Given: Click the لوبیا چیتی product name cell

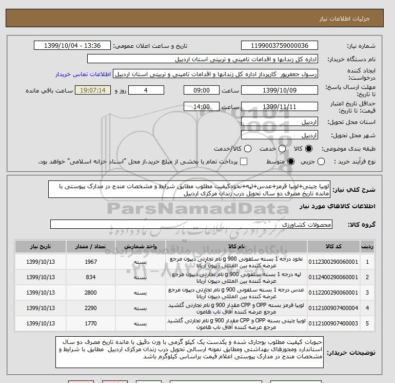Looking at the screenshot, I should (x=236, y=323).
